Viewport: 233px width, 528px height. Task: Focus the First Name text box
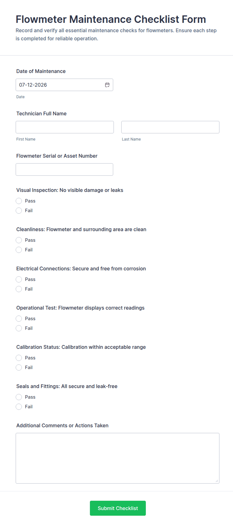65,127
